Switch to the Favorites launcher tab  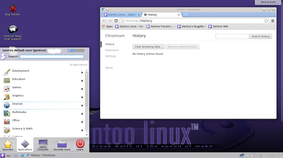pyautogui.click(x=8, y=145)
